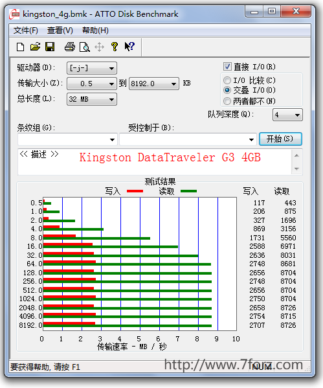Toggle the 直接 I/O checkbox

(227, 67)
